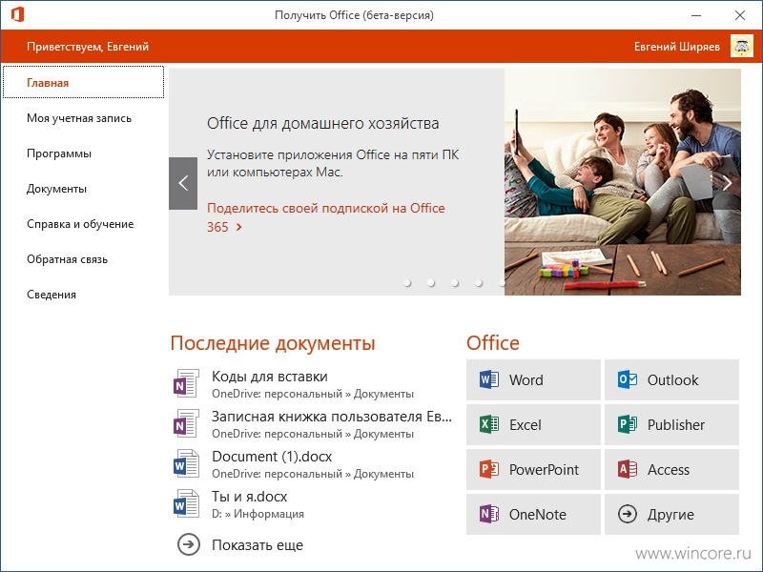This screenshot has width=763, height=572.
Task: Switch to Программы section
Action: click(x=59, y=153)
